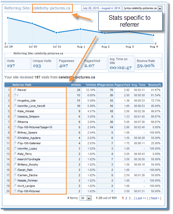Sort table by Pages/Visit column header

(122, 85)
